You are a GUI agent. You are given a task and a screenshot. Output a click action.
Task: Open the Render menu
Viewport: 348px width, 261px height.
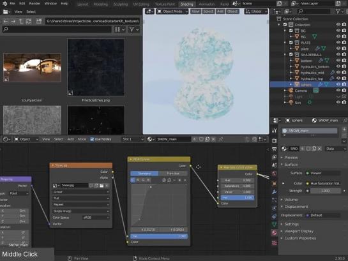35,4
